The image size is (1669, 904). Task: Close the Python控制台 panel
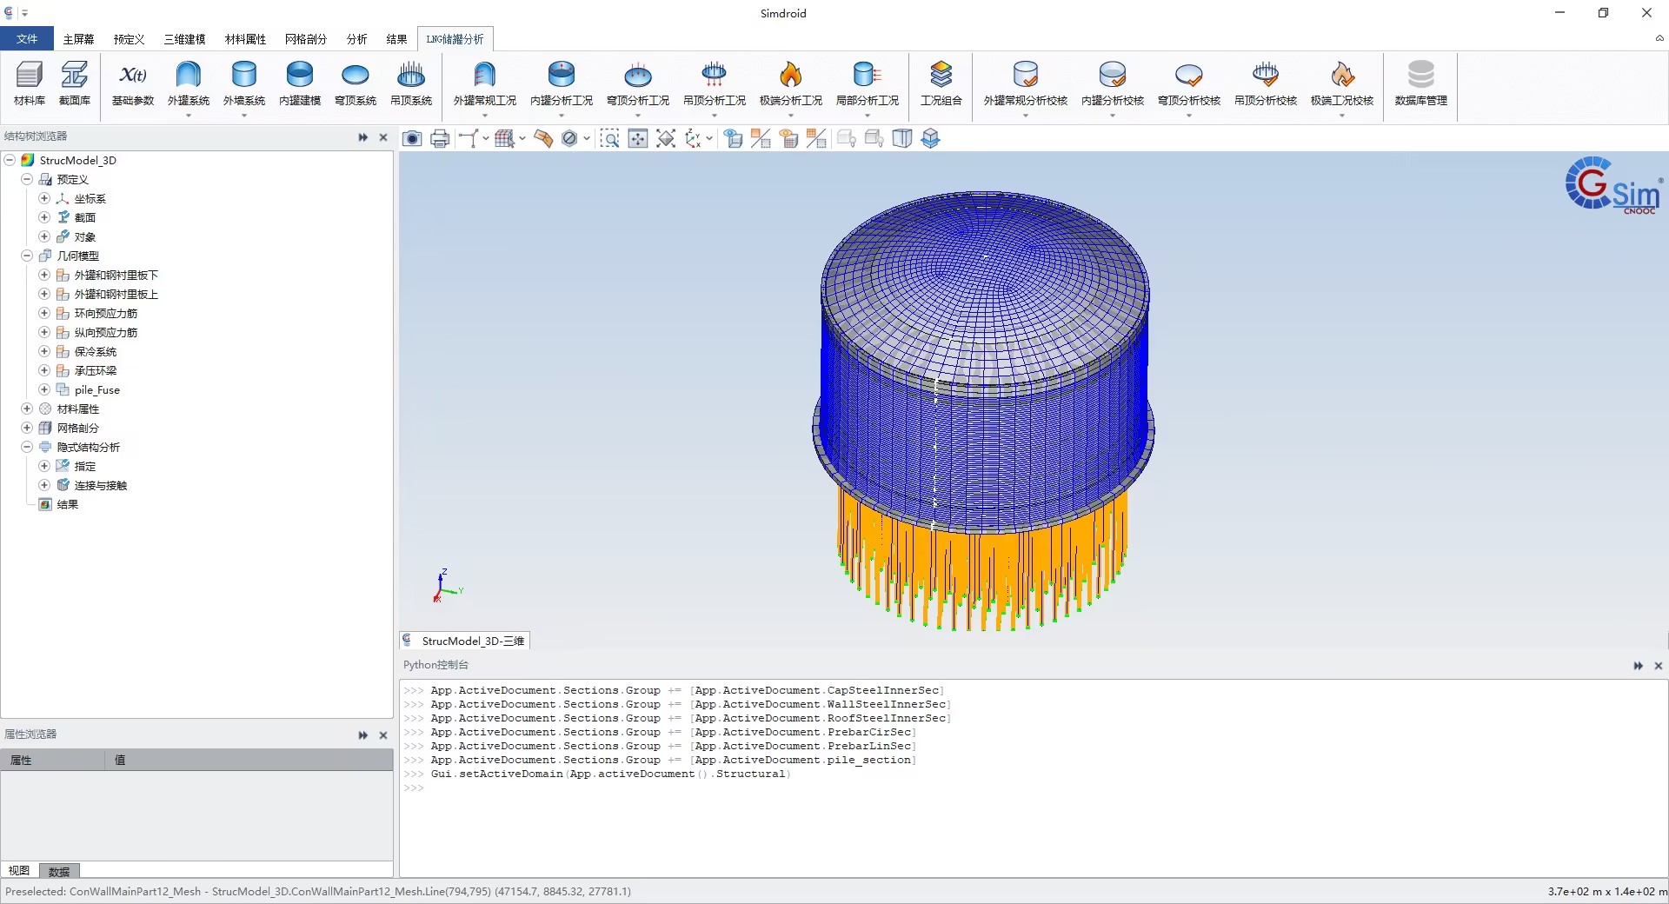tap(1658, 666)
